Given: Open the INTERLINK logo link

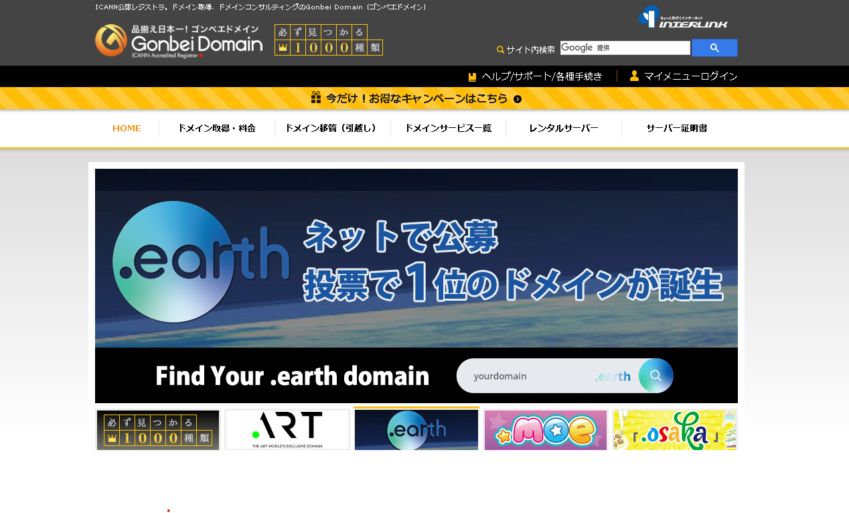Looking at the screenshot, I should 683,17.
